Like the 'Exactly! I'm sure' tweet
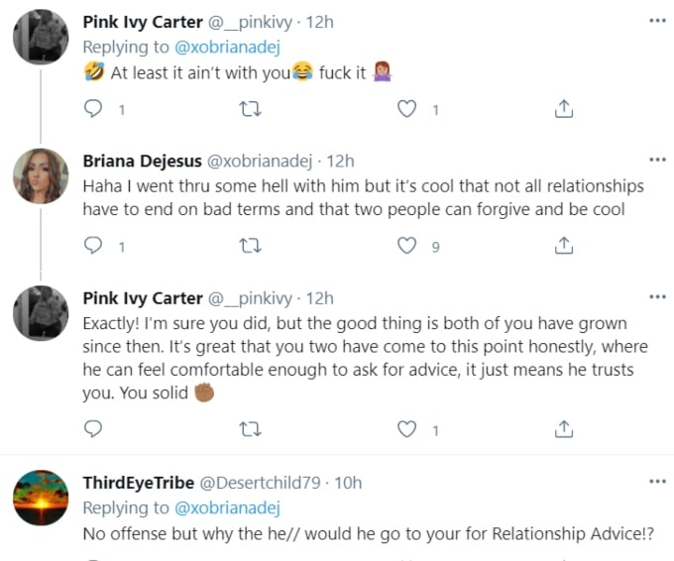The image size is (674, 561). click(x=406, y=429)
